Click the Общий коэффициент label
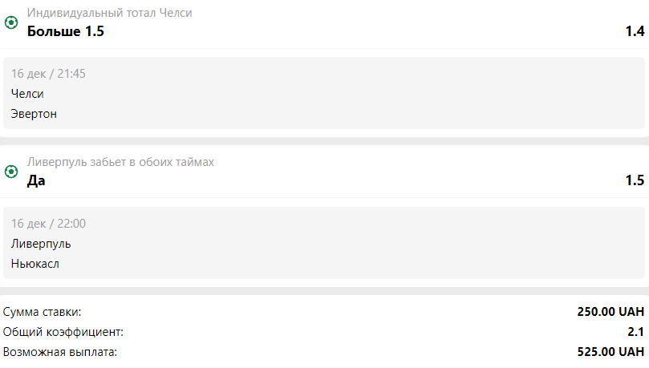This screenshot has width=649, height=368. (63, 332)
